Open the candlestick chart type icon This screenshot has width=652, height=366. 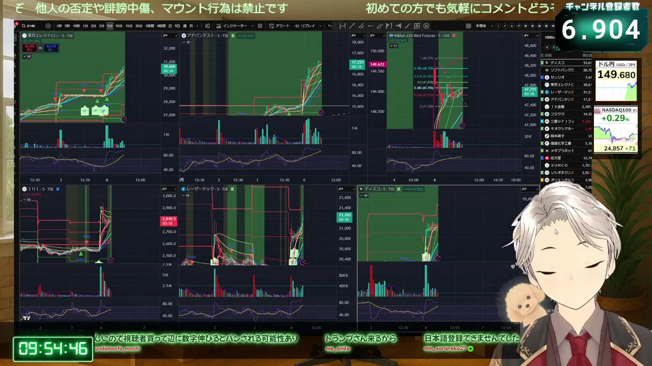(207, 26)
